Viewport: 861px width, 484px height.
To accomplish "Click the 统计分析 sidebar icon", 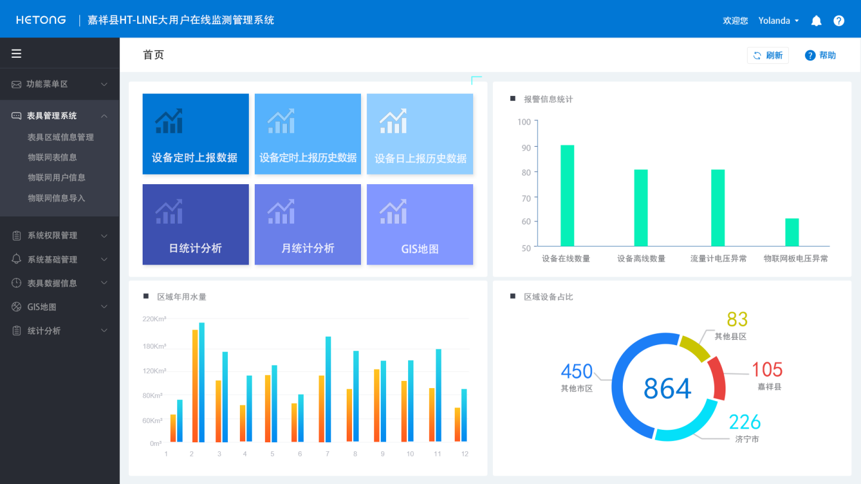I will tap(16, 330).
